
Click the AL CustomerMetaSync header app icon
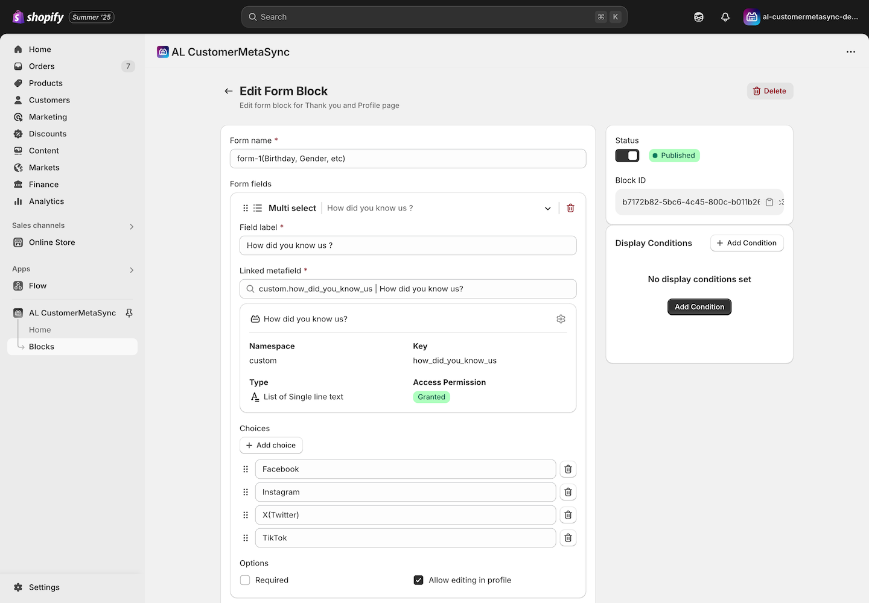coord(163,52)
